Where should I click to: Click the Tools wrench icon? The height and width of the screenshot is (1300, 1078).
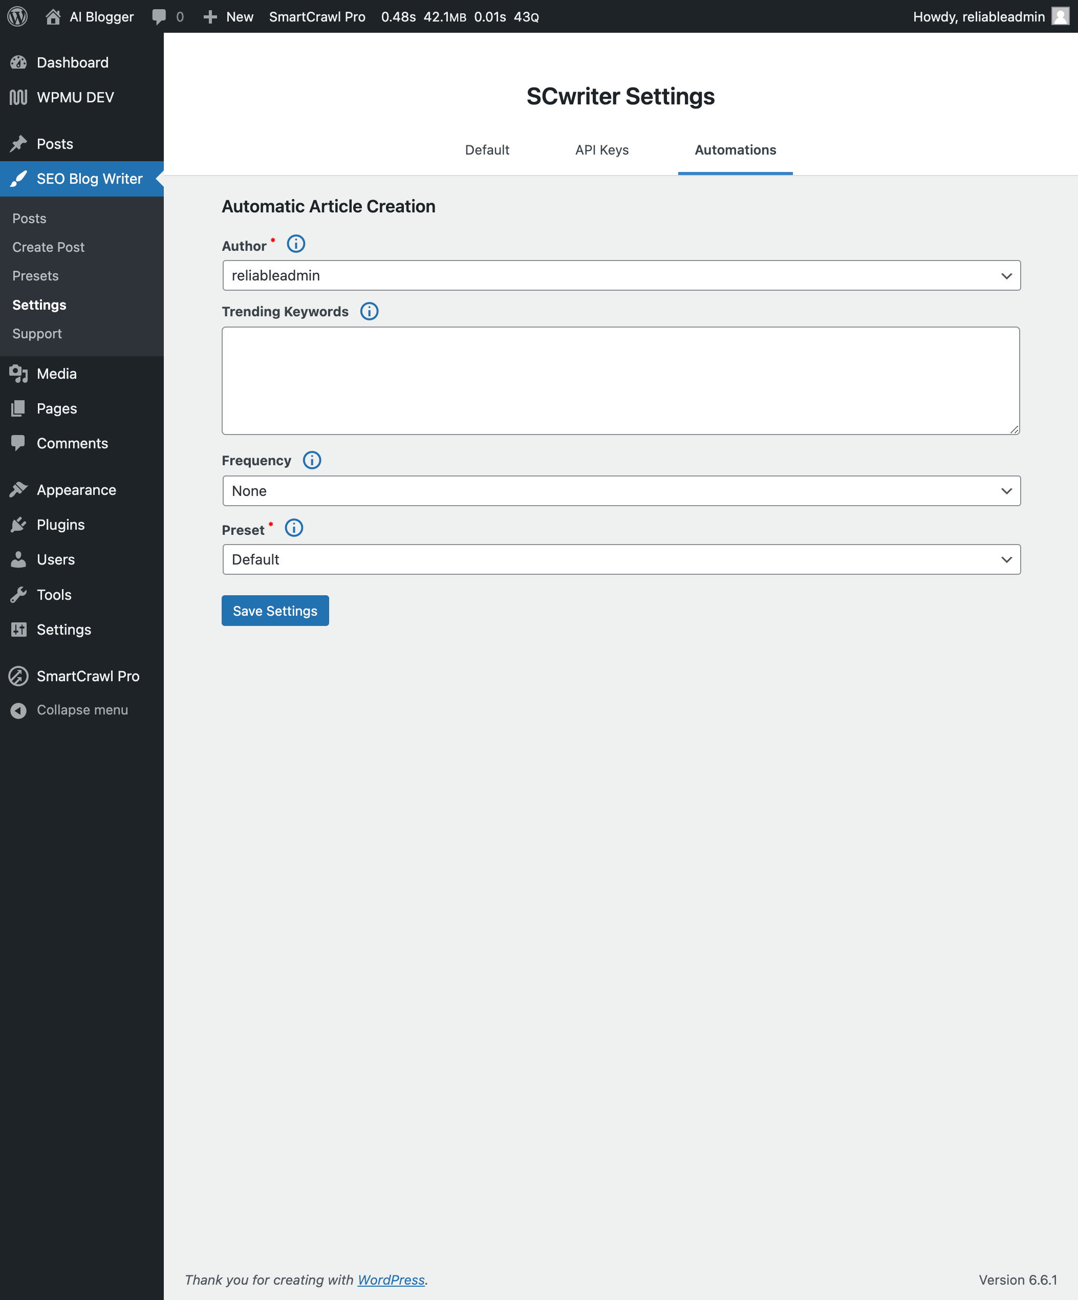(x=18, y=594)
